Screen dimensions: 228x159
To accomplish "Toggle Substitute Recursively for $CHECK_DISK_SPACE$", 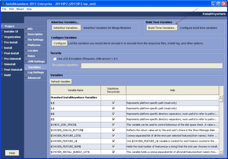I will pos(113,125).
